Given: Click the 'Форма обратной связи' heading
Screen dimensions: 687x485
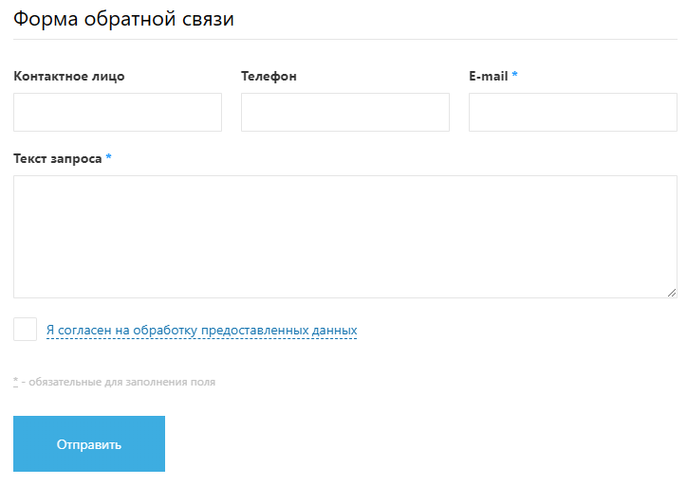Looking at the screenshot, I should pyautogui.click(x=123, y=19).
